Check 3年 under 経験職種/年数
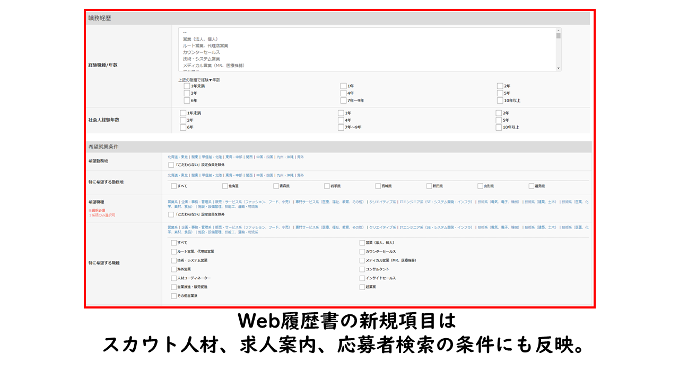This screenshot has width=679, height=381. pyautogui.click(x=187, y=93)
